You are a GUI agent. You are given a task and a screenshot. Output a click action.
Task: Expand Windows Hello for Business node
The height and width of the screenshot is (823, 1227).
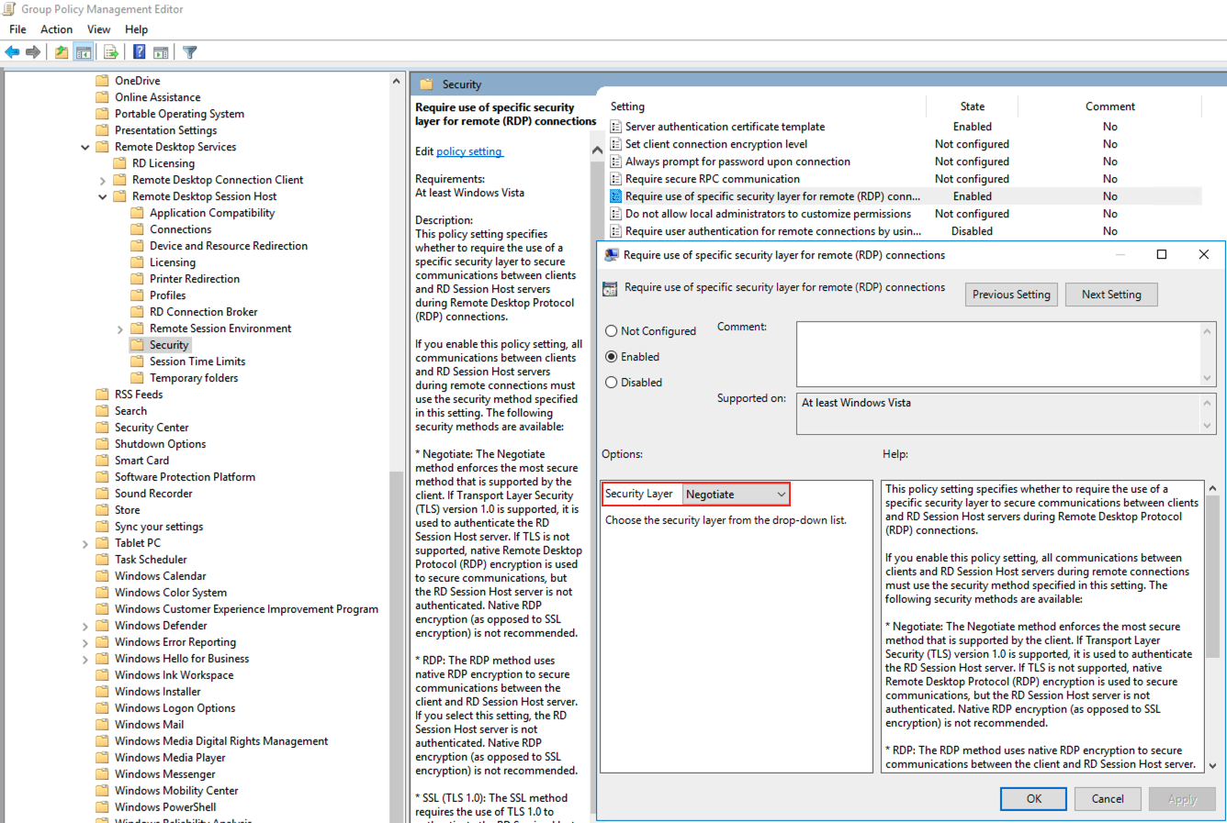tap(85, 660)
